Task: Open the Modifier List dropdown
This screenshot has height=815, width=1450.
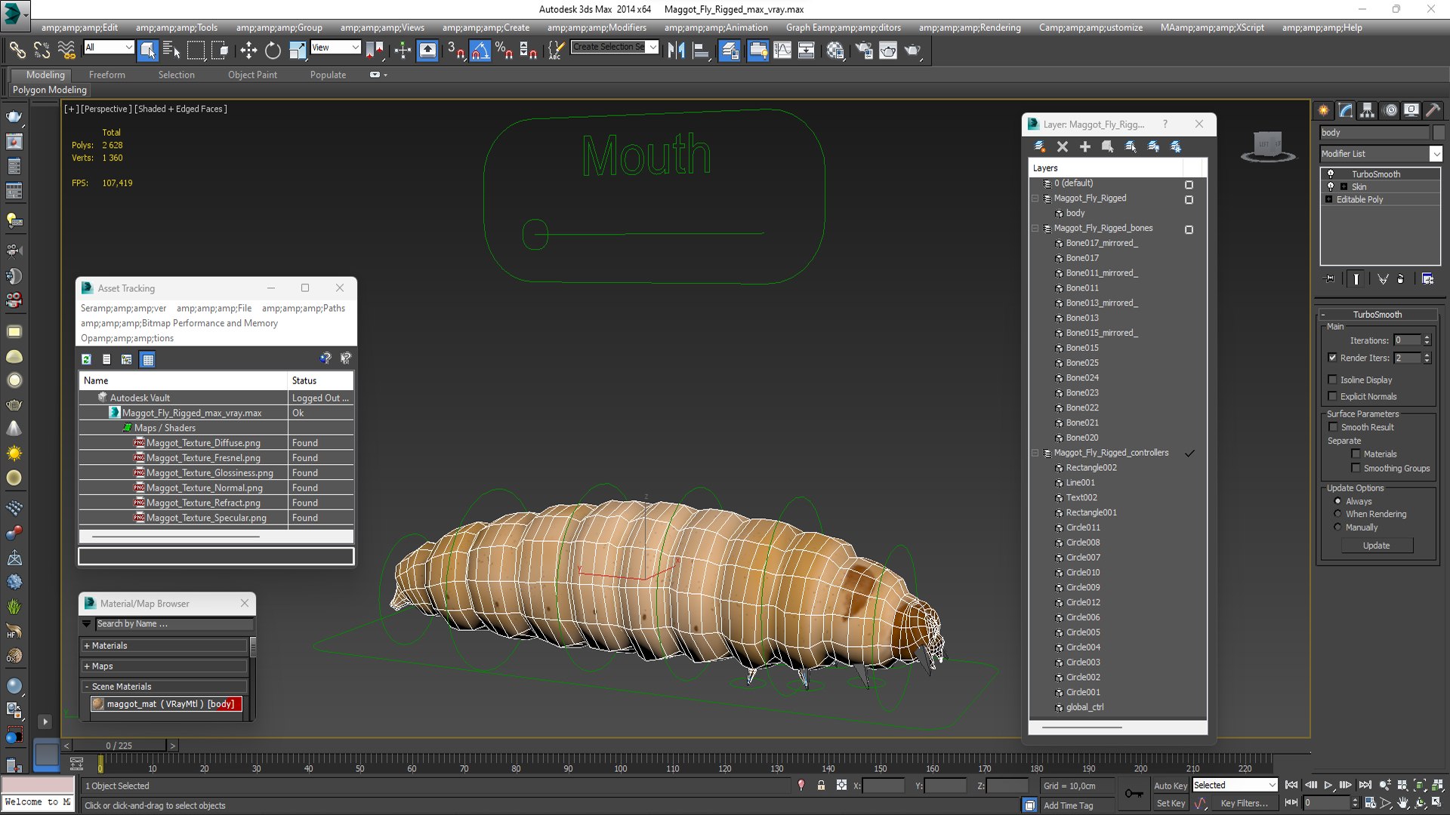Action: point(1381,153)
